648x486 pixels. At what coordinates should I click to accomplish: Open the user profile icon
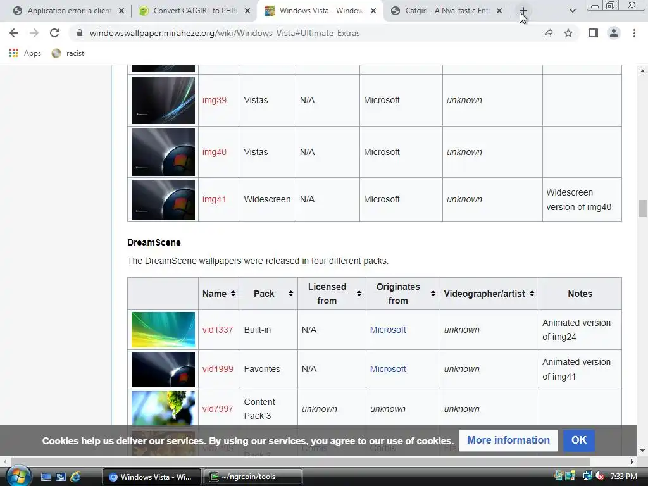click(614, 33)
